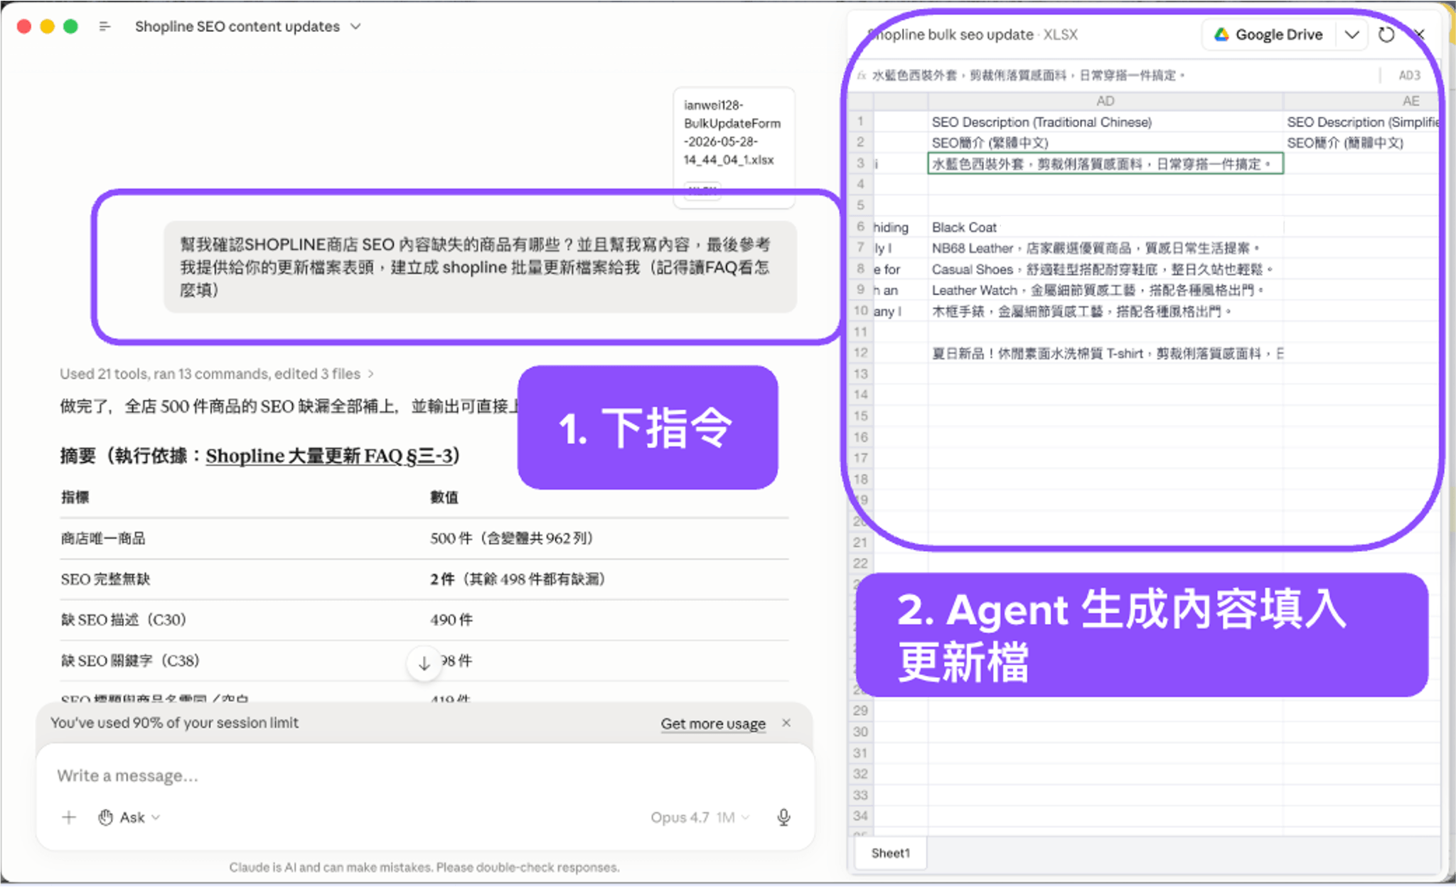Image resolution: width=1456 pixels, height=887 pixels.
Task: Select the cell starting with '木框手錶'
Action: point(1106,311)
